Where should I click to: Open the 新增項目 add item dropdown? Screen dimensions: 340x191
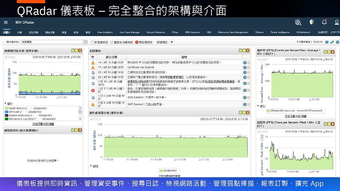[165, 42]
